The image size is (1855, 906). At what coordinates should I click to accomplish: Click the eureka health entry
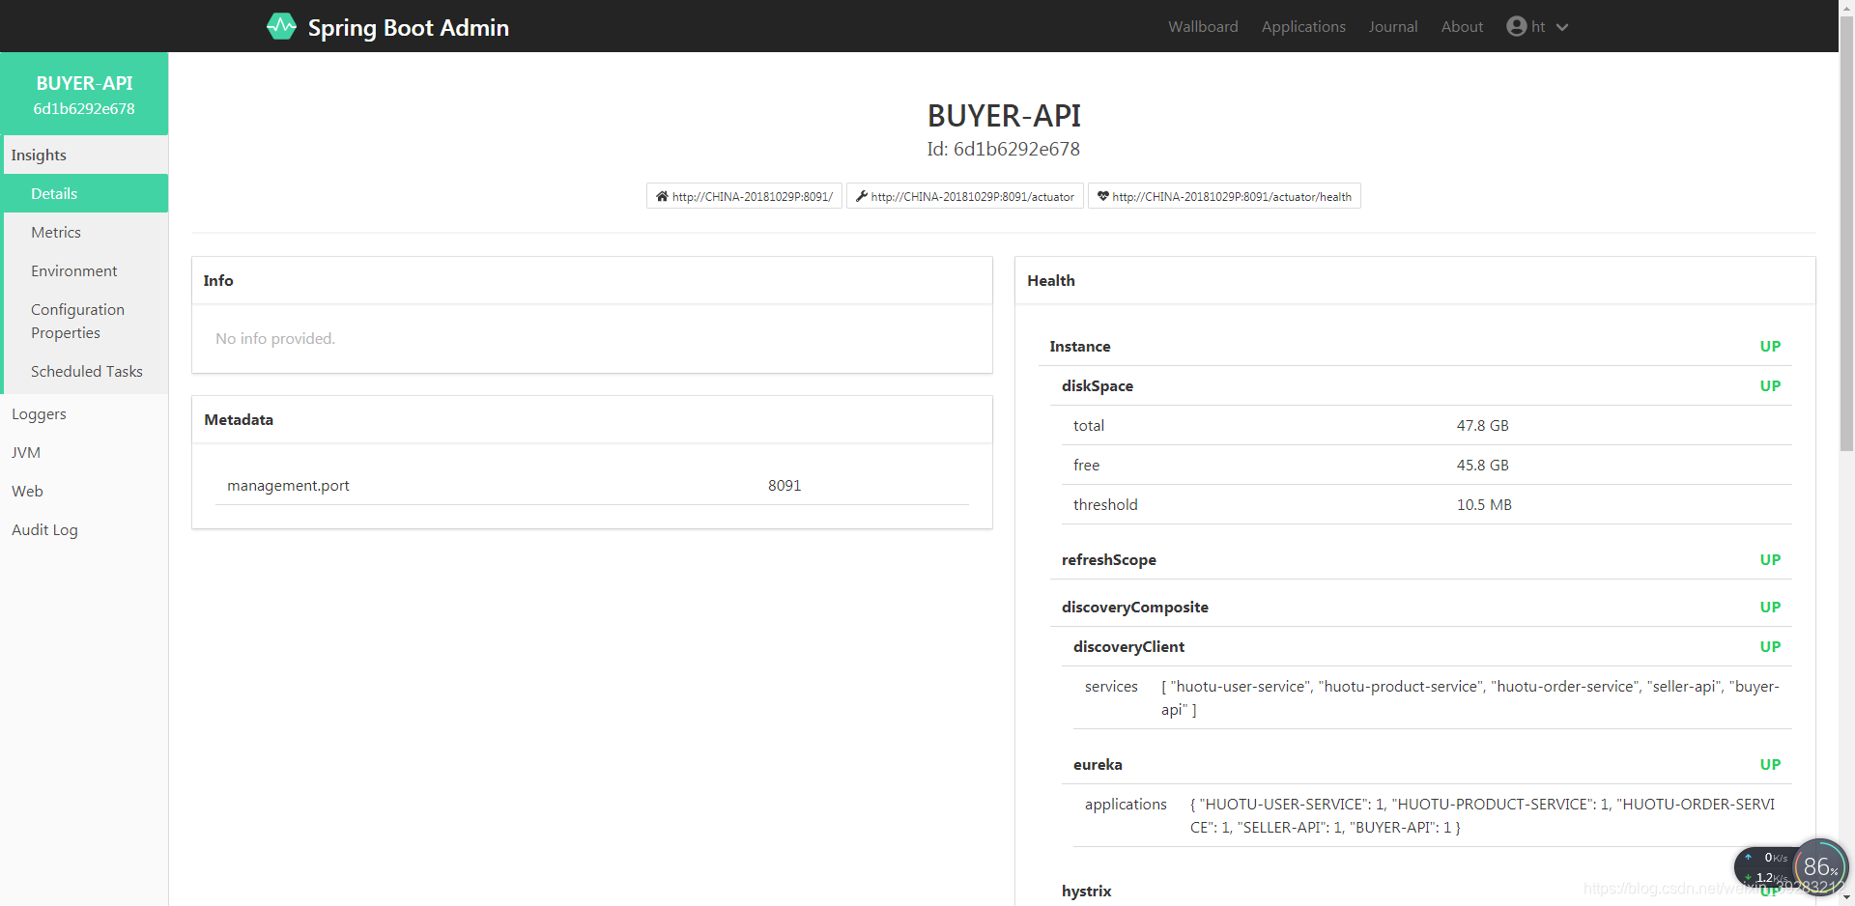(x=1426, y=764)
